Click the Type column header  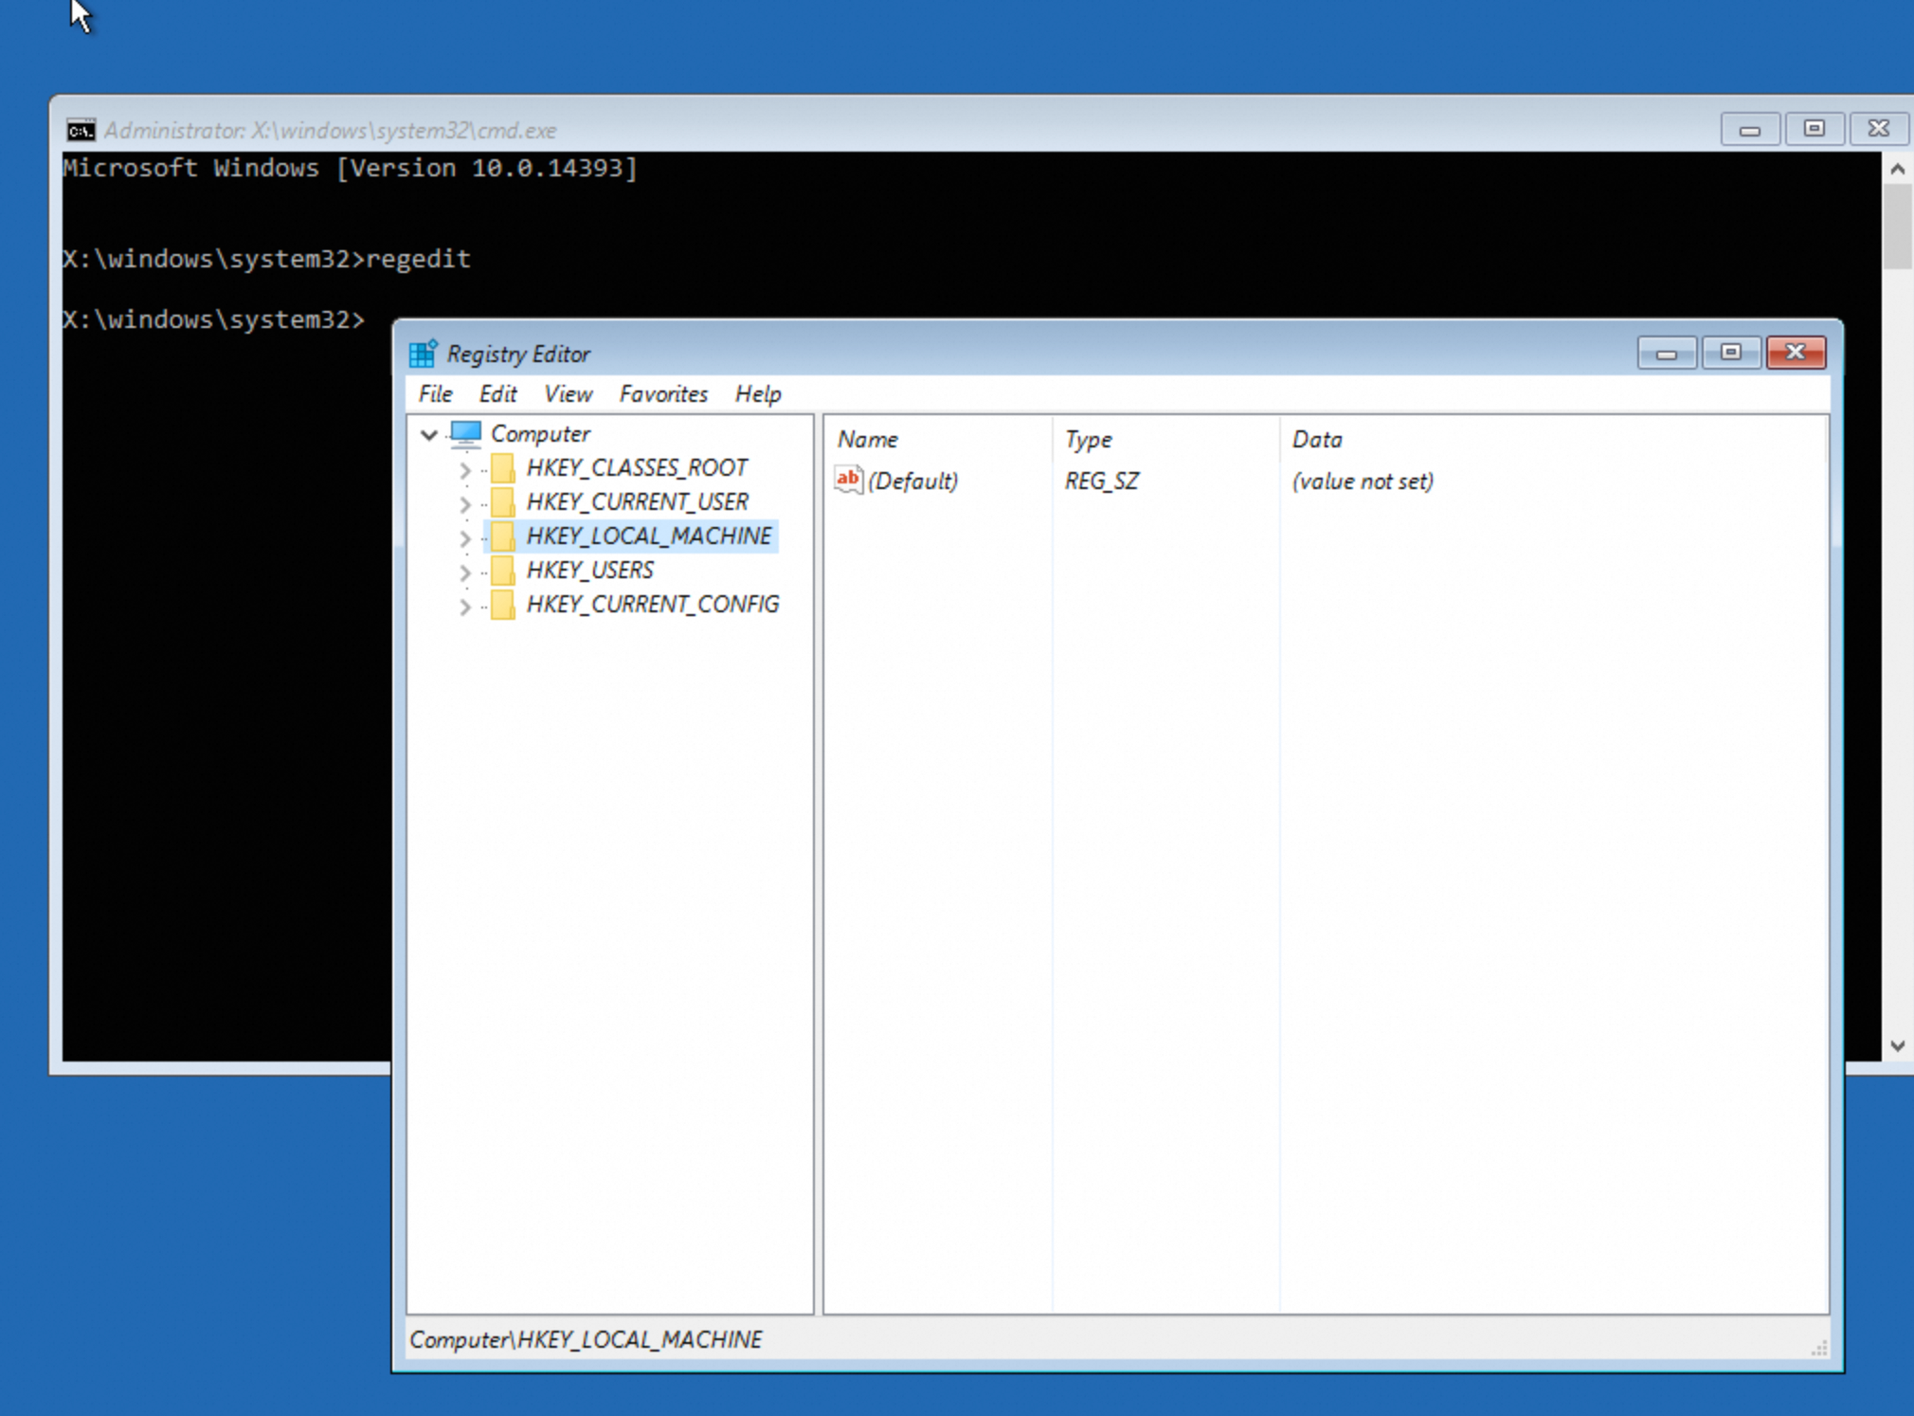pos(1088,440)
